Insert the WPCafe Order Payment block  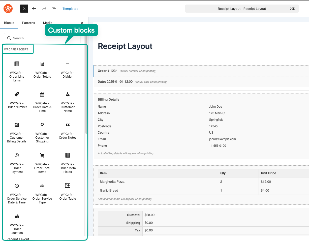tap(17, 163)
